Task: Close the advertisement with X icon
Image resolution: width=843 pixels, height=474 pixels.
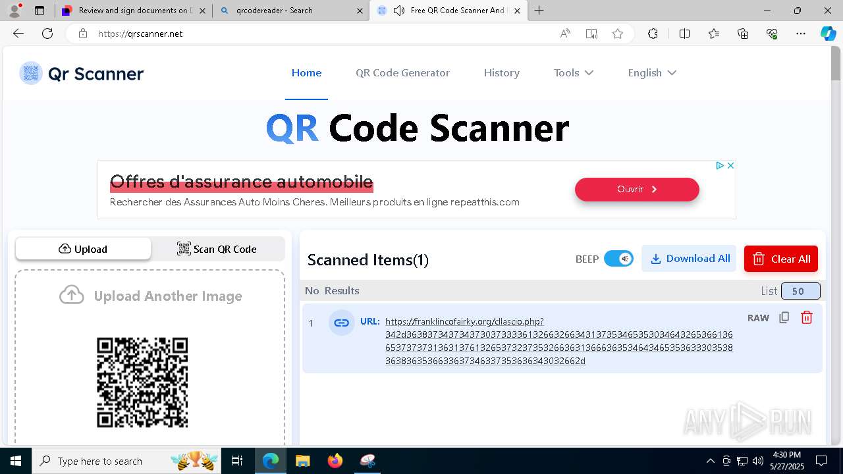Action: (730, 166)
